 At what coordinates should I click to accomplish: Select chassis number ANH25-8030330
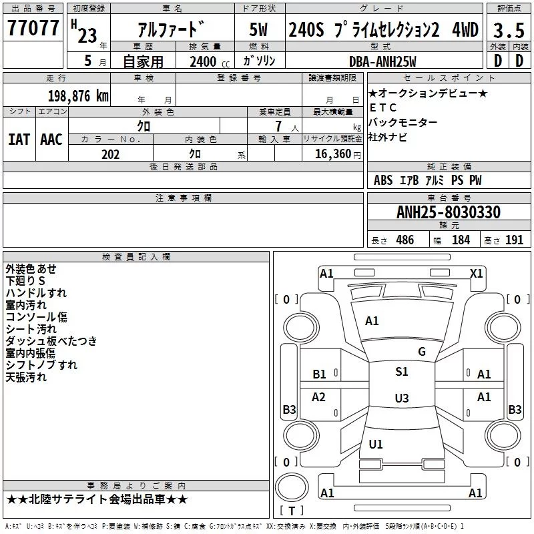pos(449,212)
